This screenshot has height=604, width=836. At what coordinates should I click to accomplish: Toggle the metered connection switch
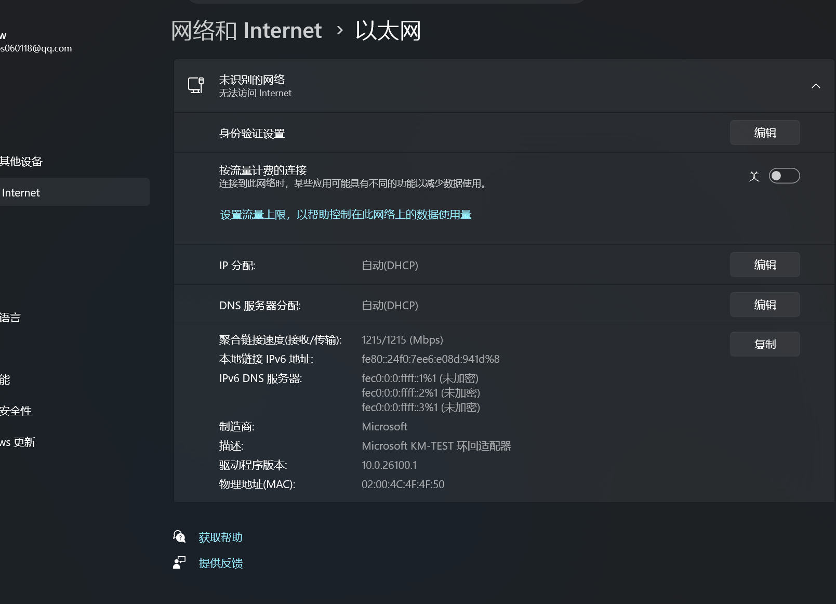click(784, 176)
